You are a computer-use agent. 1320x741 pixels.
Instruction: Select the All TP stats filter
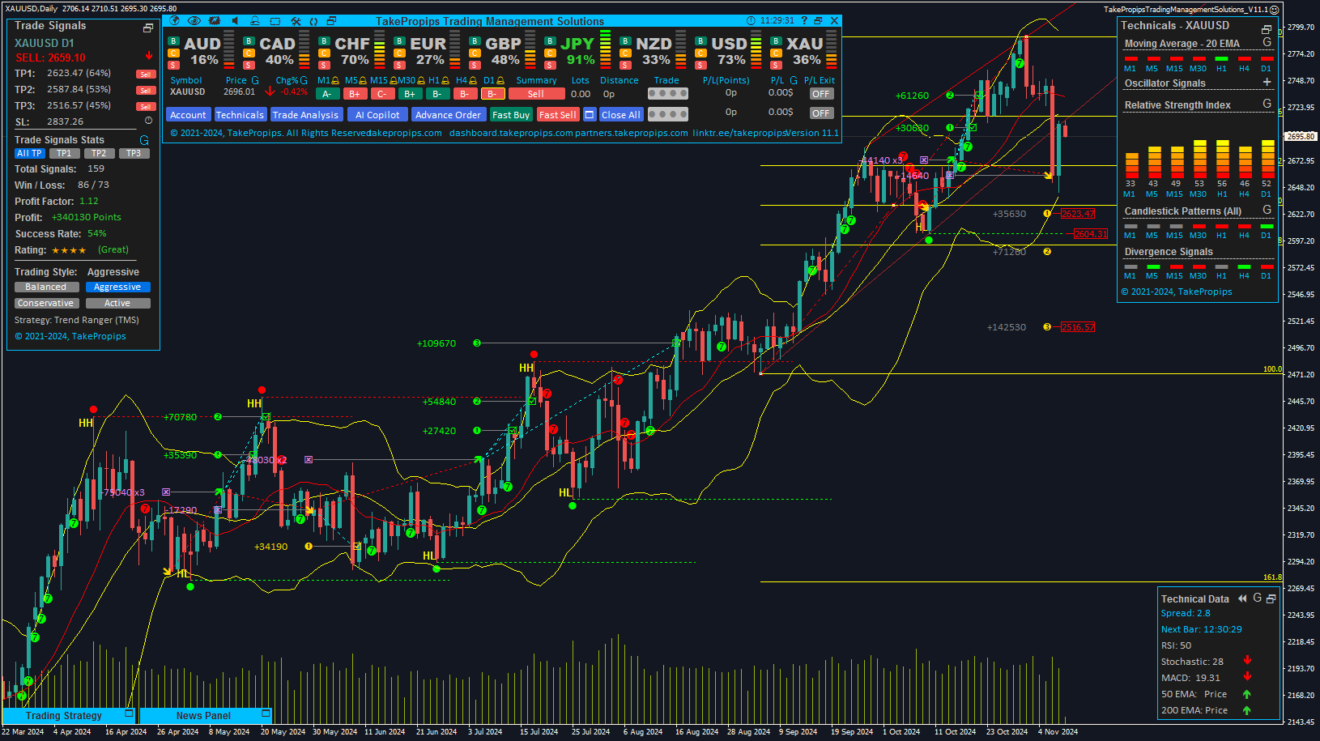tap(29, 153)
